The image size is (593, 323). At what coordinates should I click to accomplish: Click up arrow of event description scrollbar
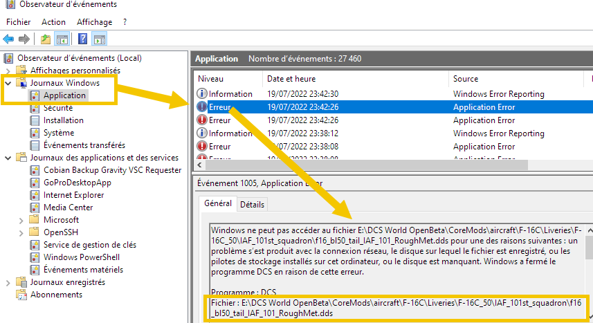590,230
